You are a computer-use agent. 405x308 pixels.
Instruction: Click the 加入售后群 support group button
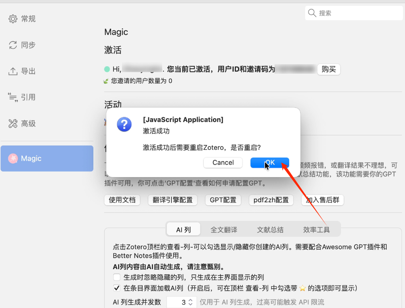coord(323,200)
